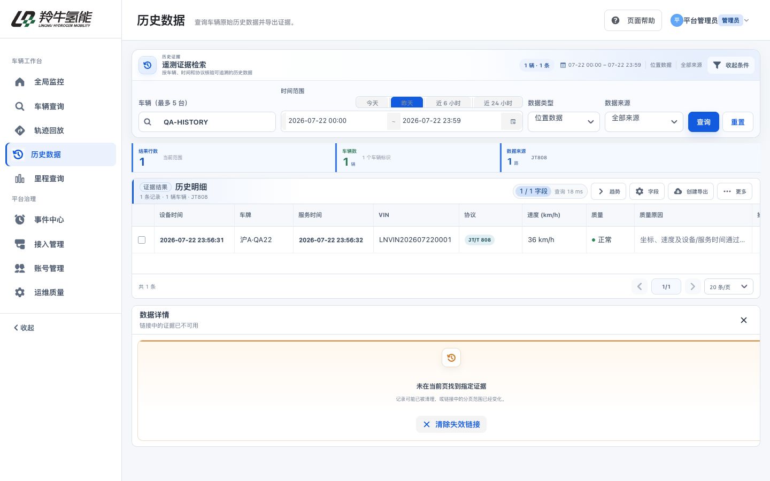The image size is (770, 481).
Task: Open 里程查询 chart icon in sidebar
Action: click(20, 179)
